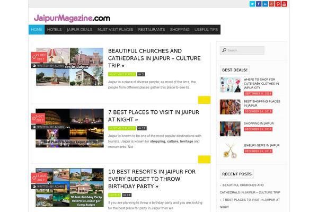Click view count badge on churches article
This screenshot has width=318, height=212.
click(141, 74)
